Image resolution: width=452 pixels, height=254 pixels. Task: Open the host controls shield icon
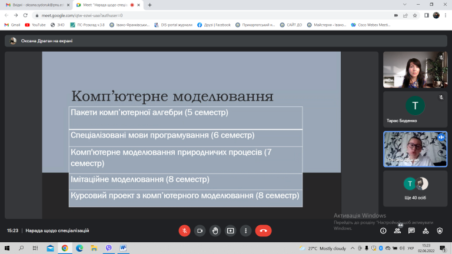coord(440,230)
